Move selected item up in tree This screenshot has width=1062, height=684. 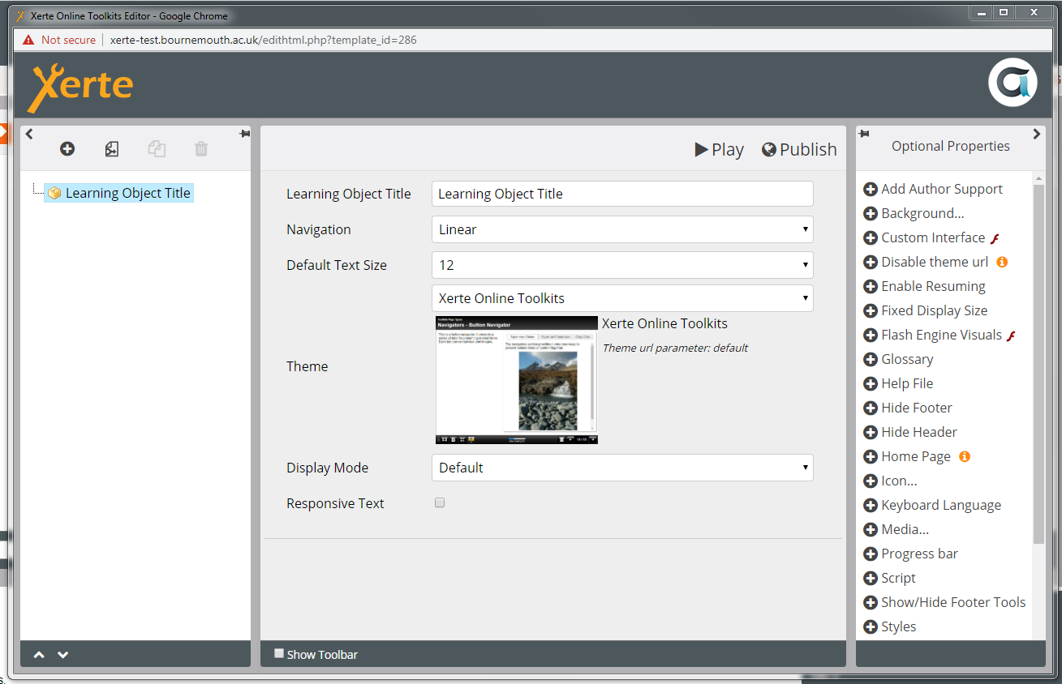[39, 655]
